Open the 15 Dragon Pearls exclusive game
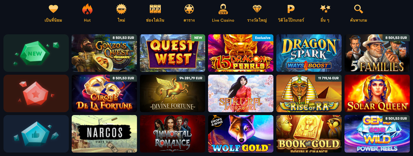Viewport: 413px width, 156px height. tap(241, 53)
